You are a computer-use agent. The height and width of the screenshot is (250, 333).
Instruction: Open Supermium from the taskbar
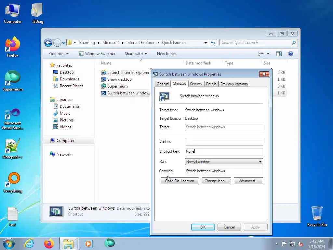click(x=109, y=243)
